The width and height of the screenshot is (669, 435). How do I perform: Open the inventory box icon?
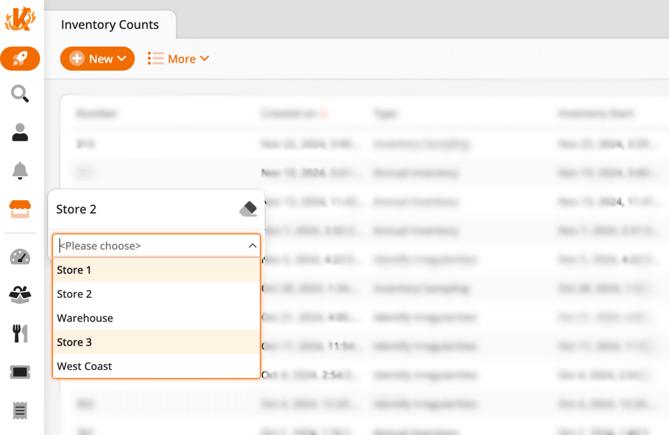tap(20, 295)
